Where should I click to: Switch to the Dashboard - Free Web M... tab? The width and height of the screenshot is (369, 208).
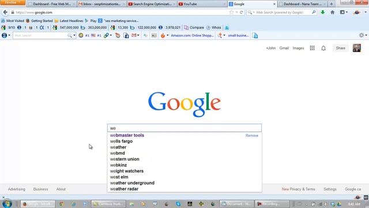pyautogui.click(x=51, y=4)
